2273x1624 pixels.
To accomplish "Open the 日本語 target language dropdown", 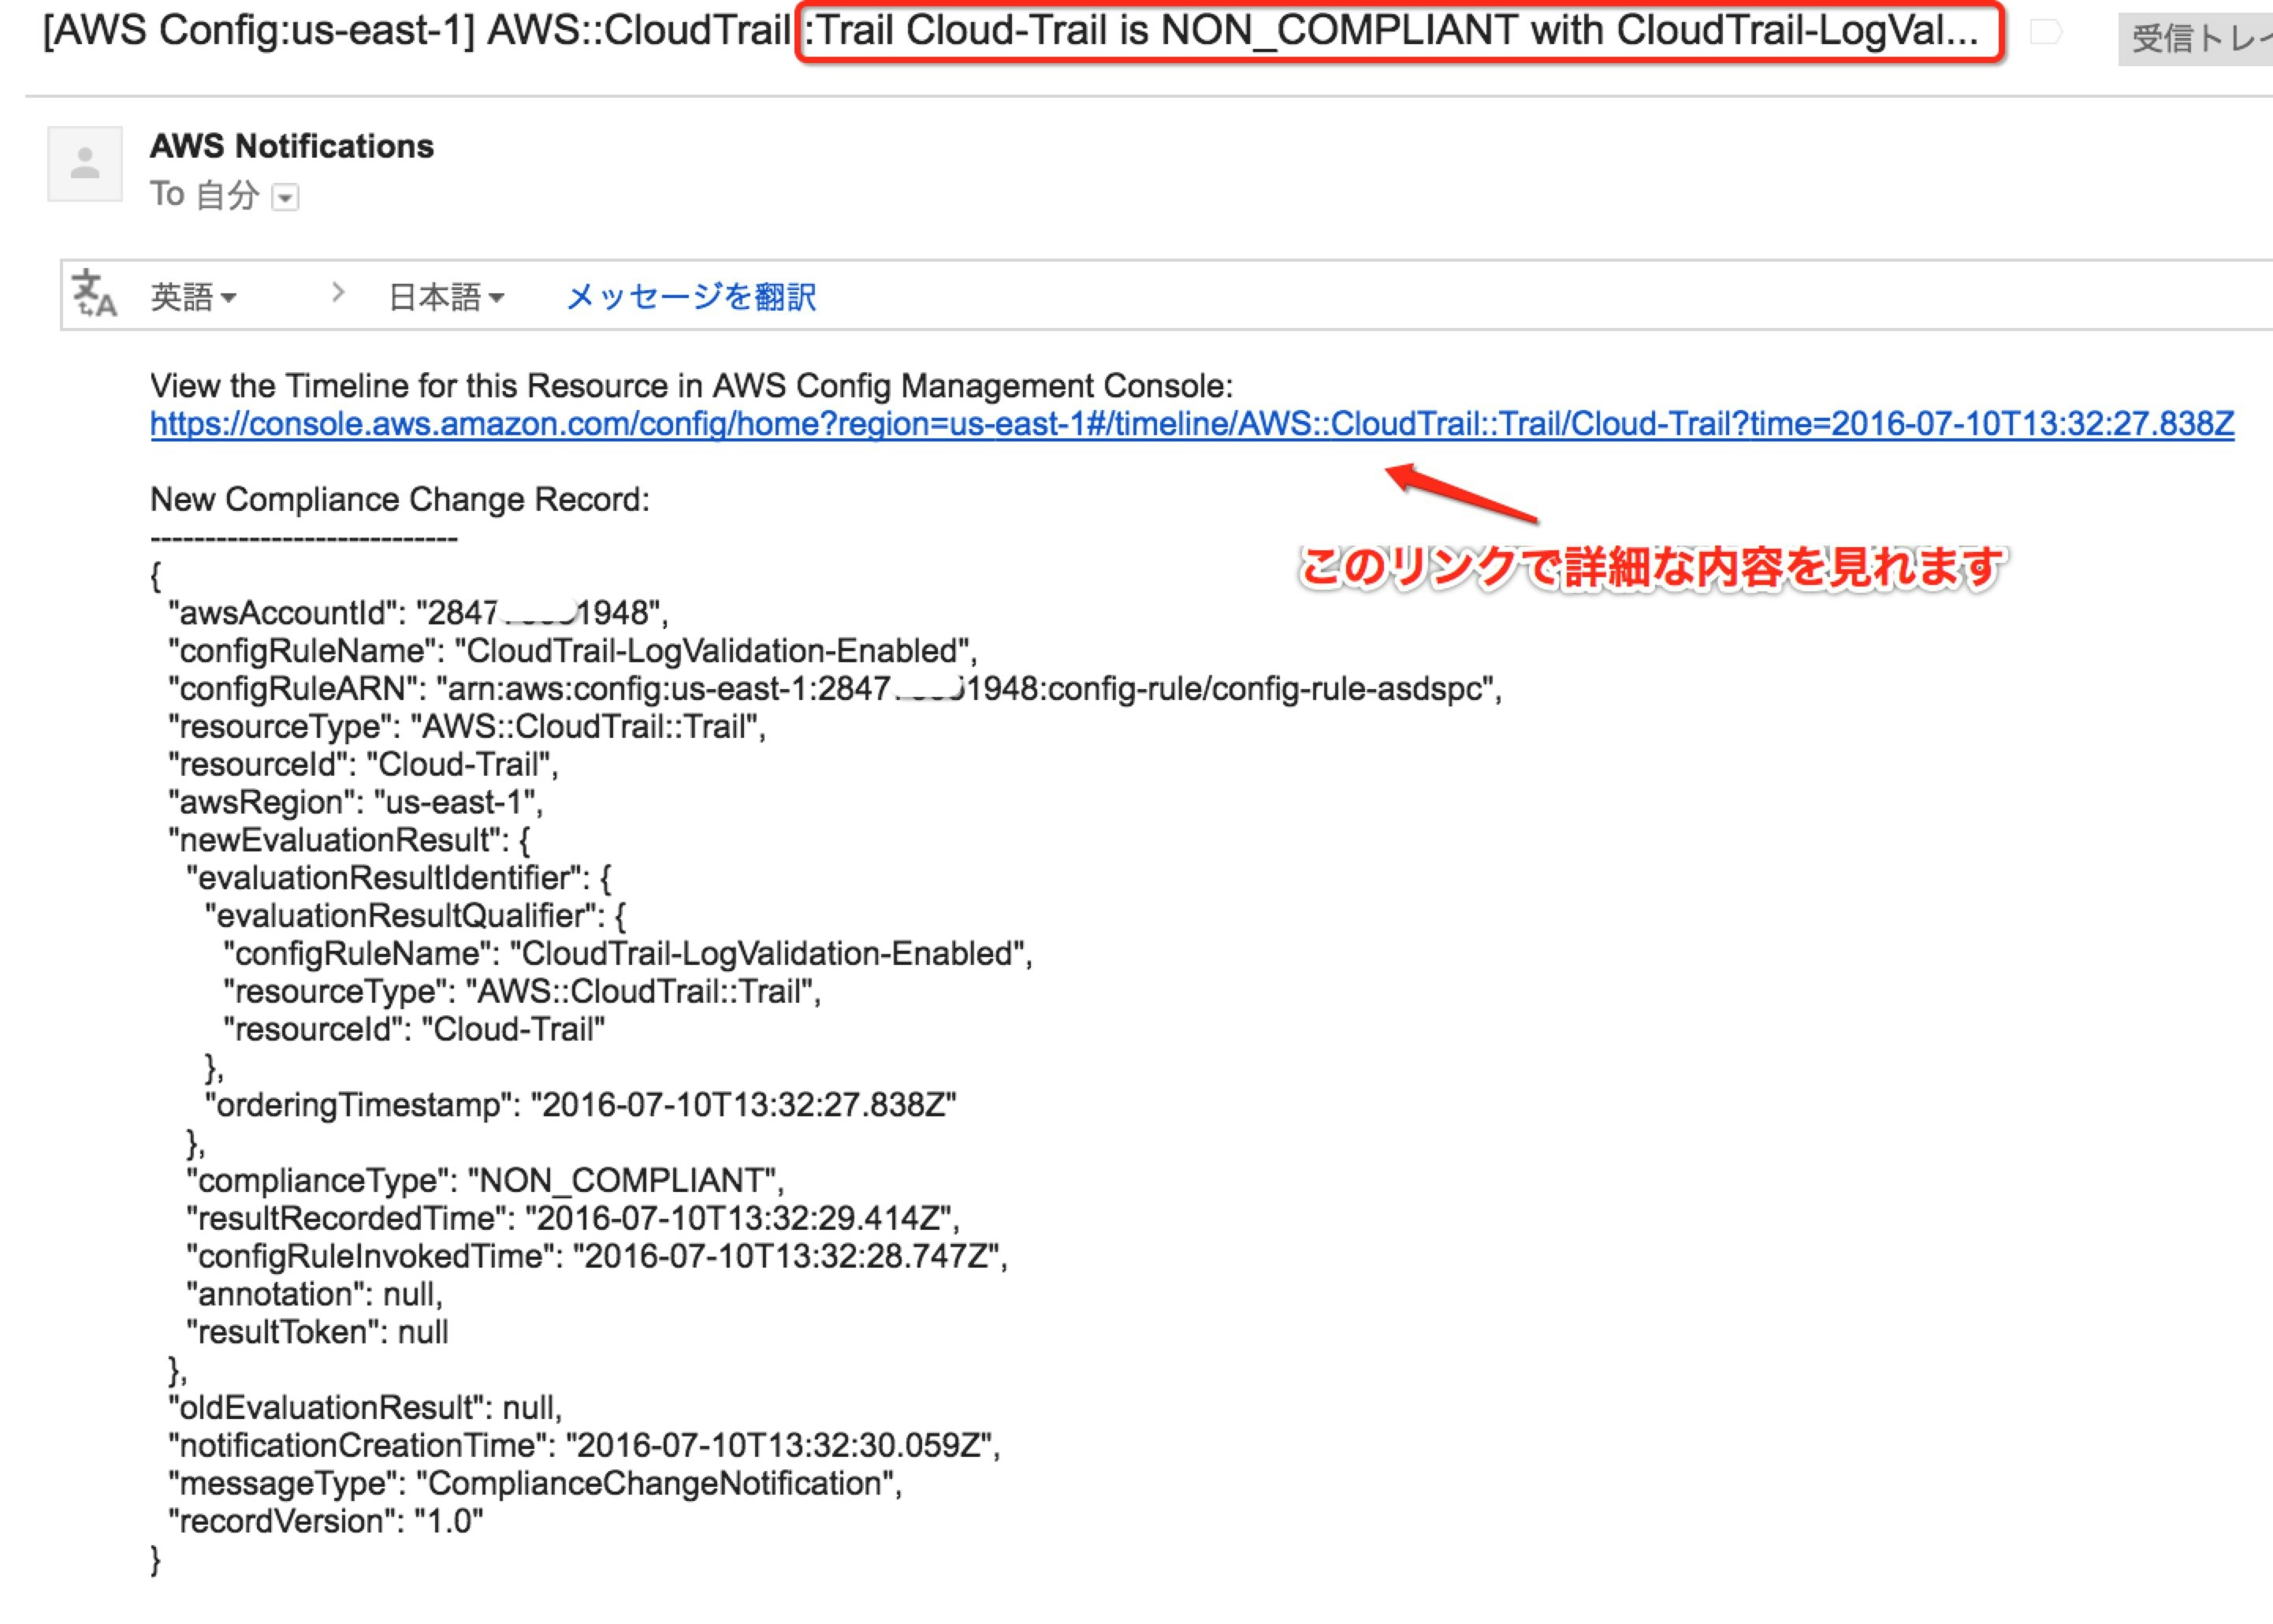I will point(446,296).
